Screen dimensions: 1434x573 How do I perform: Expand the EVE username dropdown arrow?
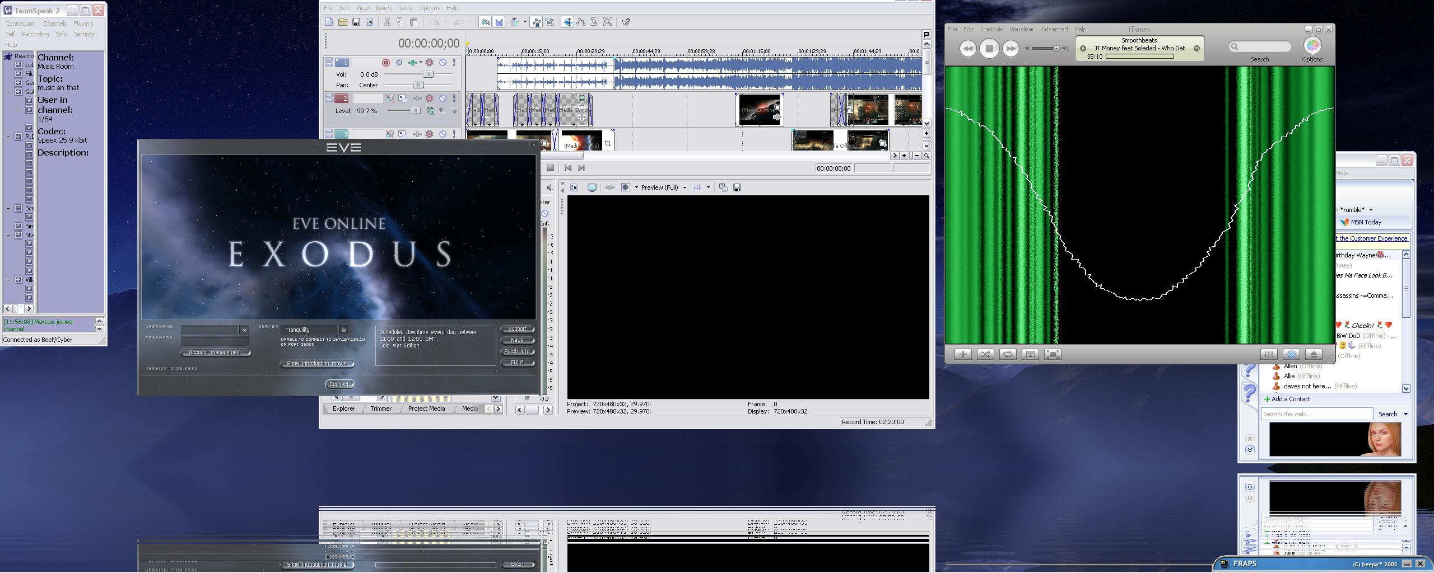244,330
